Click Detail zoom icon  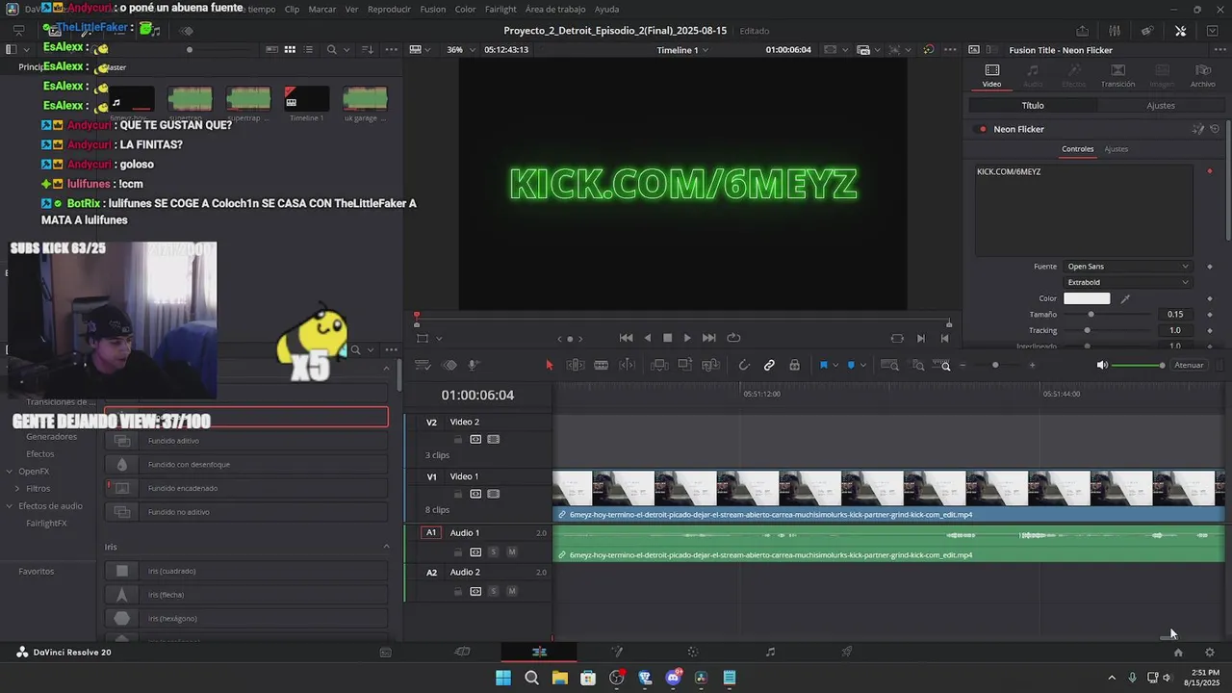point(918,365)
